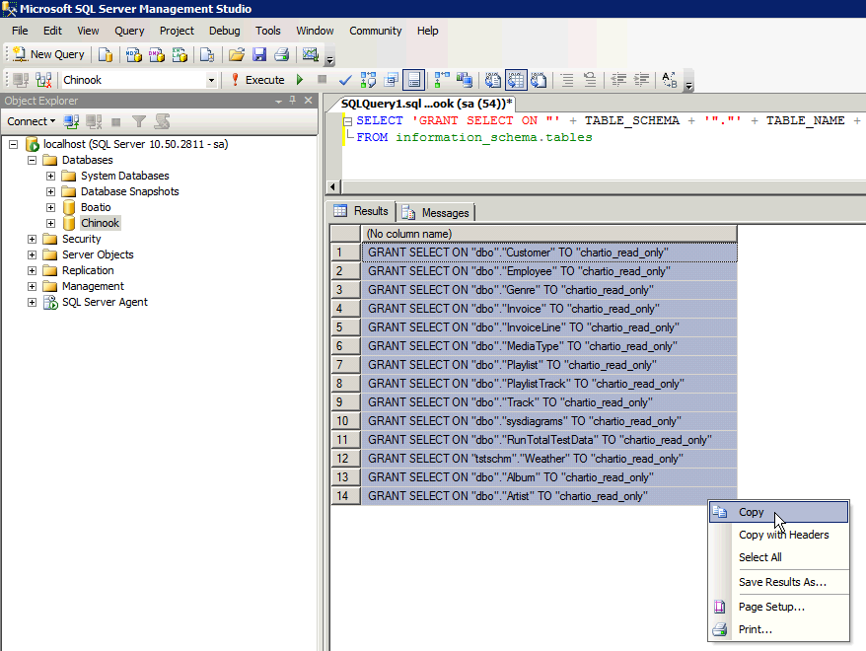The height and width of the screenshot is (651, 866).
Task: Parse the query with the checkmark icon
Action: pos(344,80)
